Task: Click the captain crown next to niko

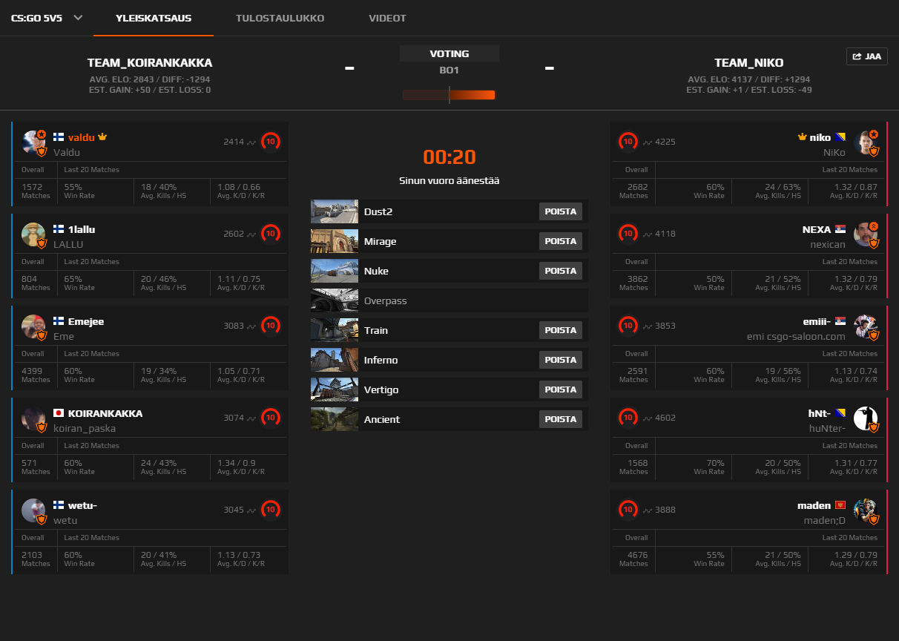Action: coord(802,137)
